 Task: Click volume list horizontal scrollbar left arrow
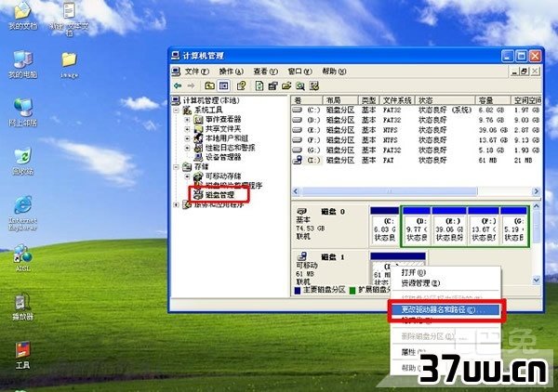tap(296, 191)
